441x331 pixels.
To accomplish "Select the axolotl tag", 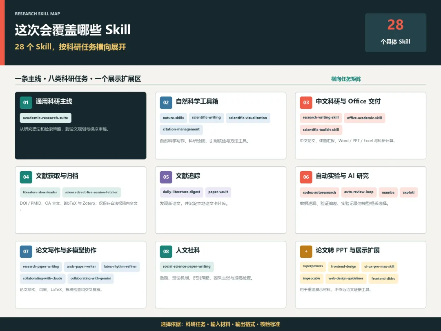I will click(x=408, y=192).
